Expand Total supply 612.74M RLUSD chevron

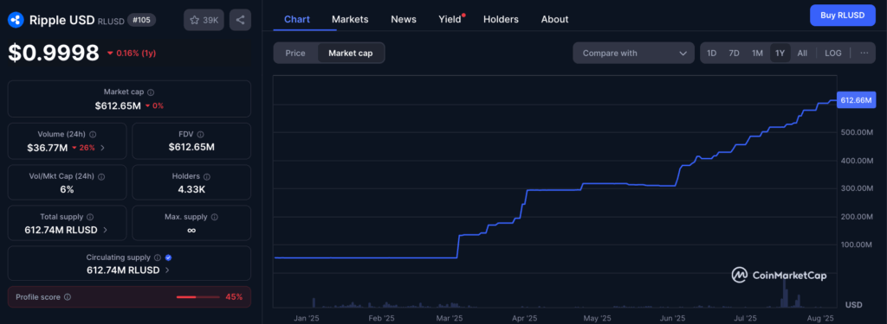[x=106, y=231]
